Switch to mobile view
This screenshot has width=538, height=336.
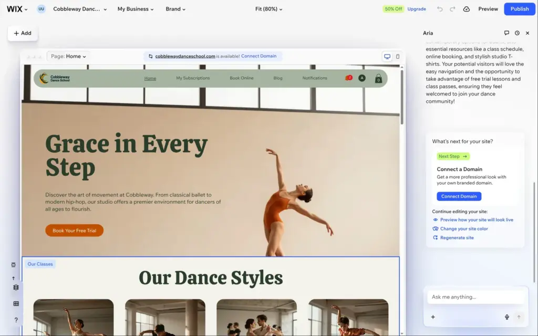click(398, 56)
